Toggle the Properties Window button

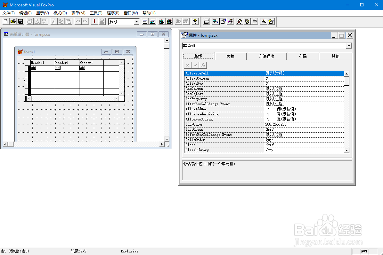coord(223,21)
